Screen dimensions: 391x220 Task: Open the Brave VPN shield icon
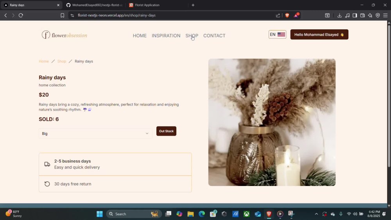[x=378, y=16]
